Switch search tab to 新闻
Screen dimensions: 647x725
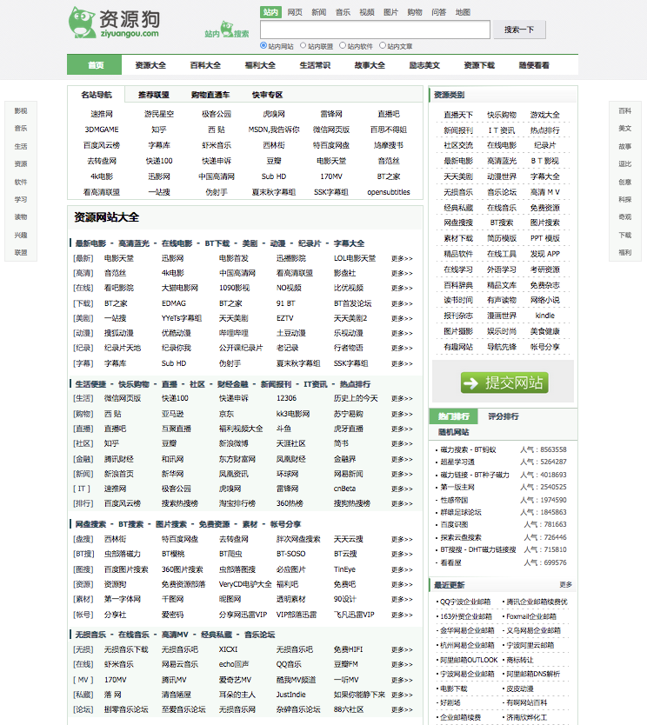318,12
